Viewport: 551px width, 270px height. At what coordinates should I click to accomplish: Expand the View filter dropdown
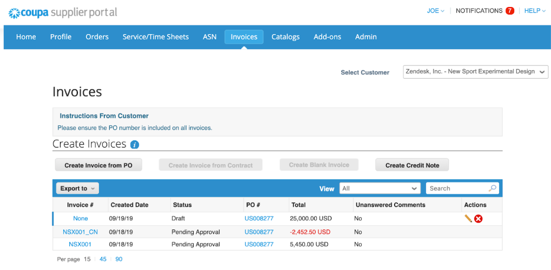[x=380, y=188]
